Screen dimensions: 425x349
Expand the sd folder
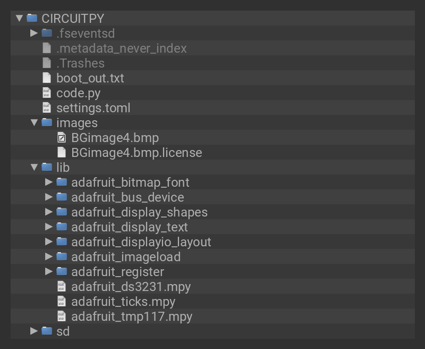pyautogui.click(x=34, y=331)
